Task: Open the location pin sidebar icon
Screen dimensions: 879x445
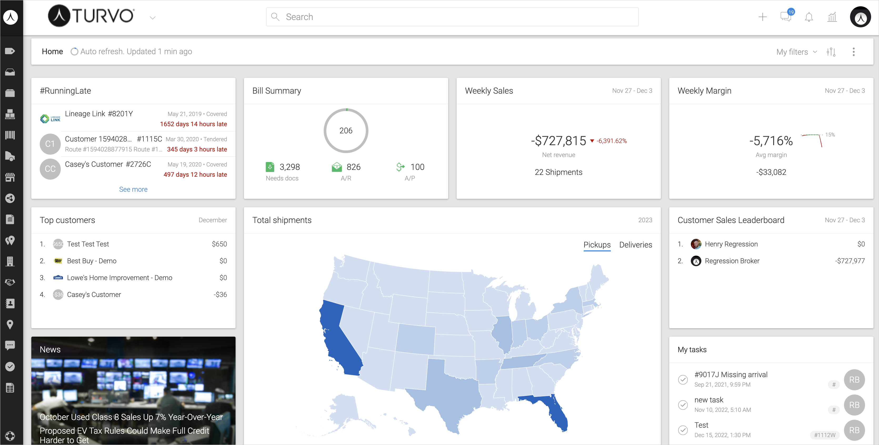Action: point(10,324)
